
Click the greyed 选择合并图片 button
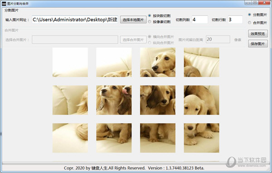(x=133, y=40)
